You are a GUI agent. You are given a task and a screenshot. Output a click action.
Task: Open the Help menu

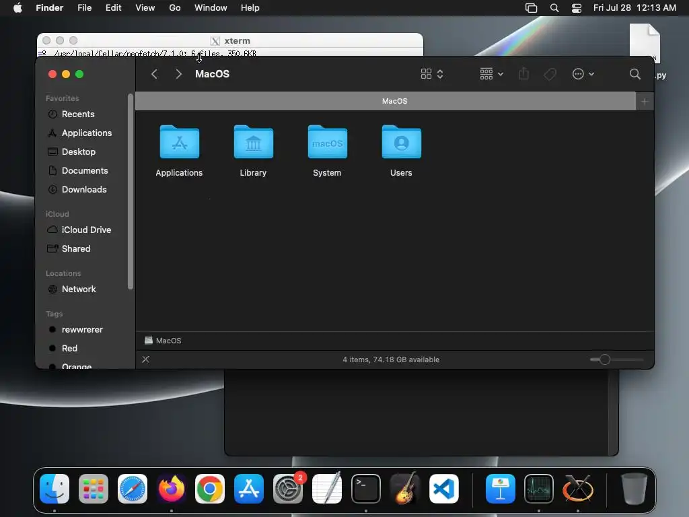250,8
